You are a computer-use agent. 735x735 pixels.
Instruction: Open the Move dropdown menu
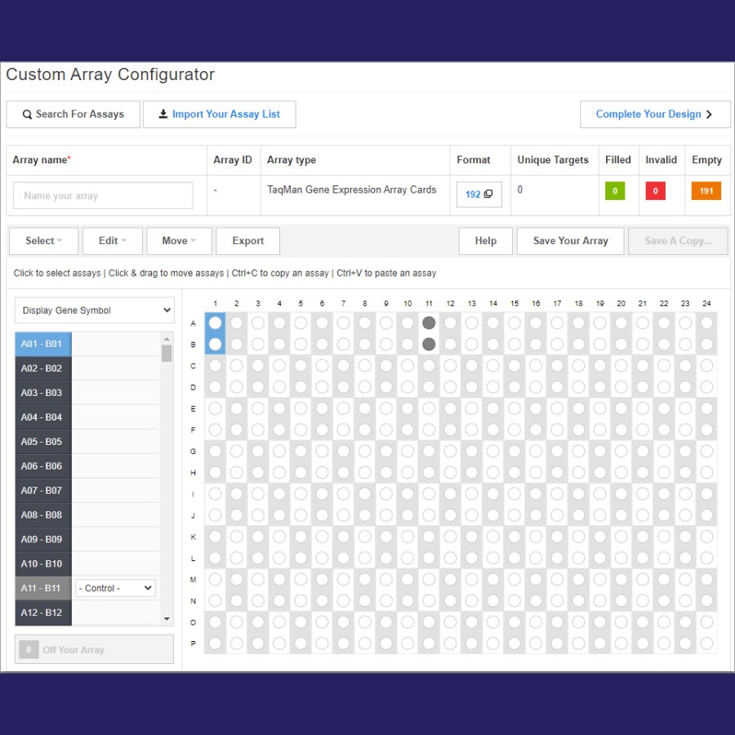click(x=179, y=241)
